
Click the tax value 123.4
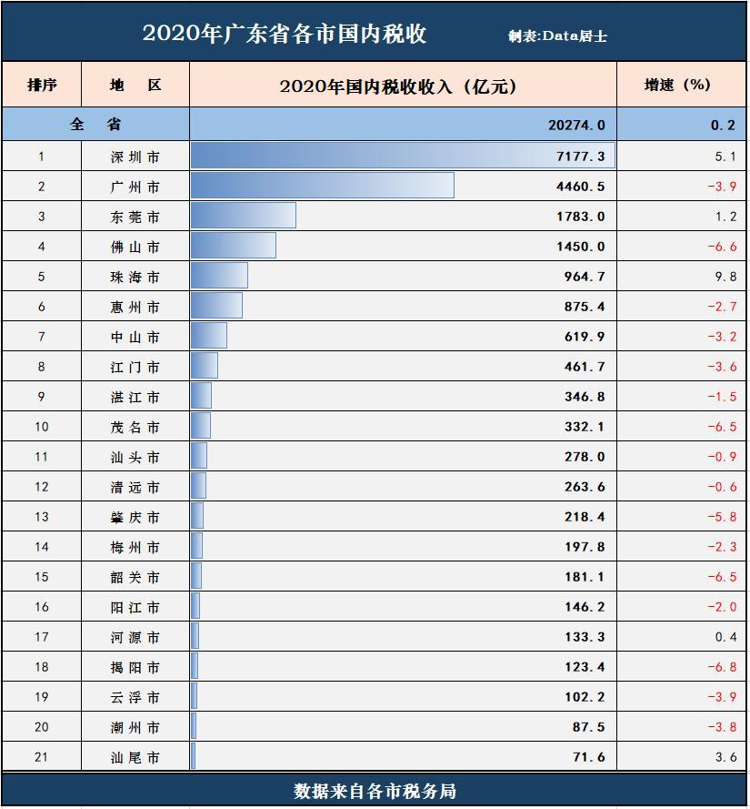(585, 667)
